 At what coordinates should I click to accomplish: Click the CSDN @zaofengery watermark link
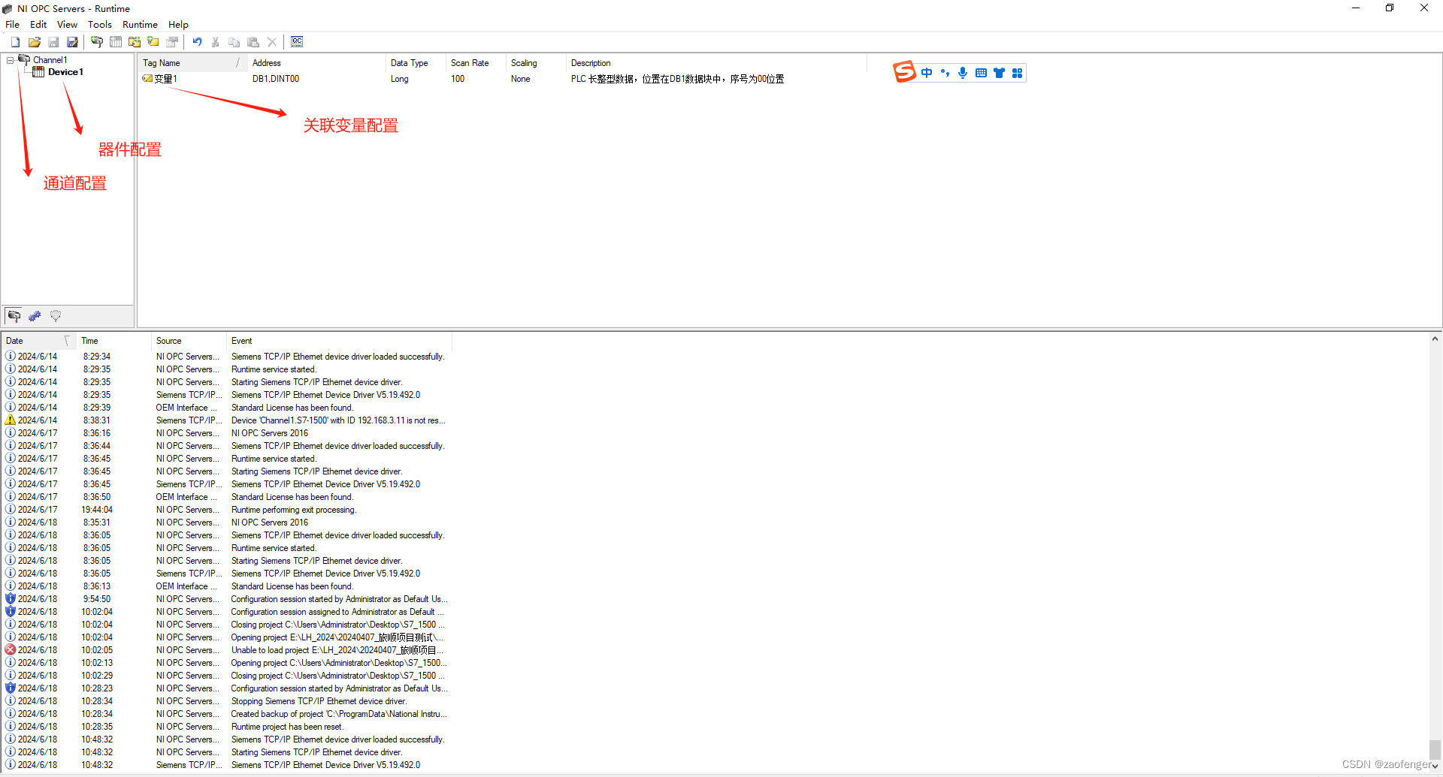point(1383,763)
